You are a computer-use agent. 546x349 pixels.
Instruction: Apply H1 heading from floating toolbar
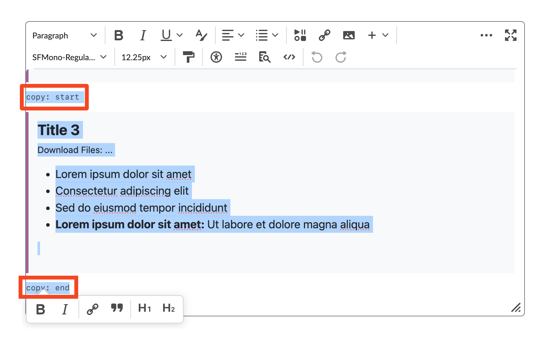[144, 308]
